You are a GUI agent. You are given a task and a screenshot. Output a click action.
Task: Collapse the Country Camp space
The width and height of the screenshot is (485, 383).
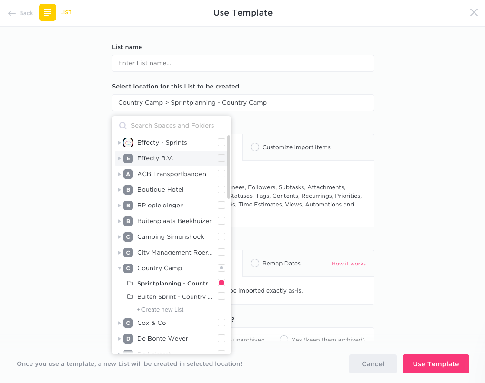click(x=120, y=268)
